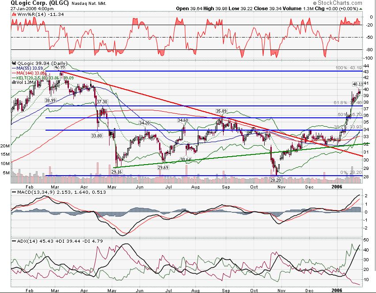Click the volume bars icon beside Vol 1.3M

tap(14, 82)
